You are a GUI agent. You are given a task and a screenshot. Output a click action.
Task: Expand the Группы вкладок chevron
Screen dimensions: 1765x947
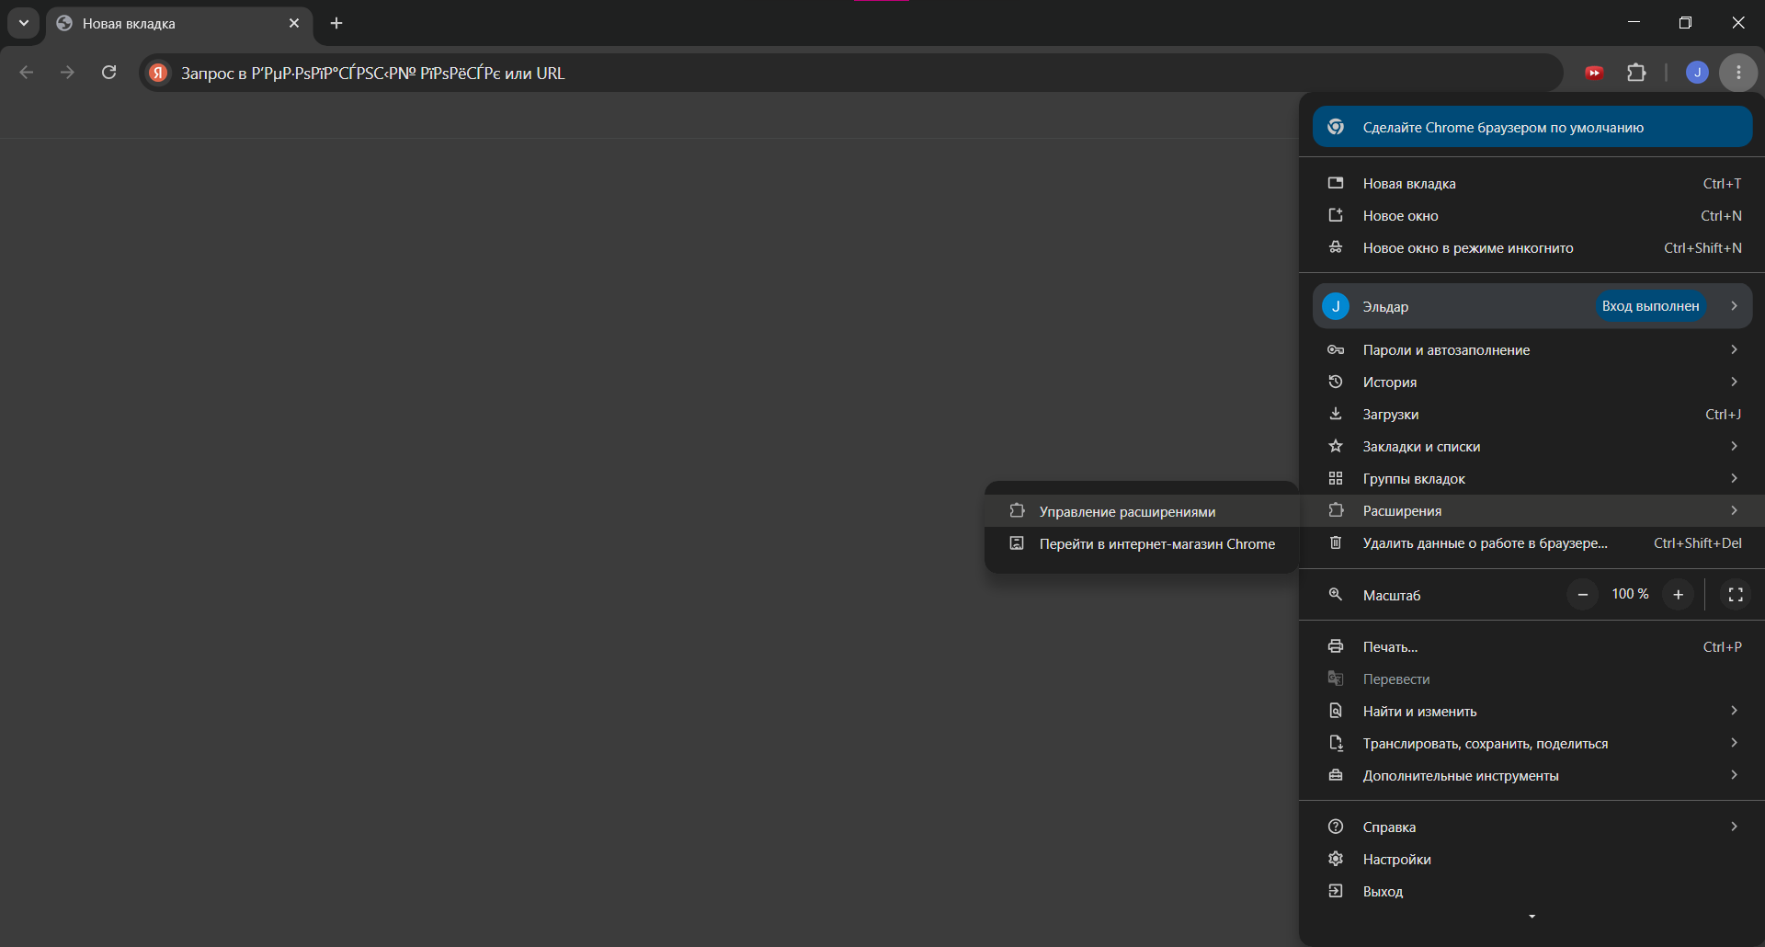coord(1734,478)
